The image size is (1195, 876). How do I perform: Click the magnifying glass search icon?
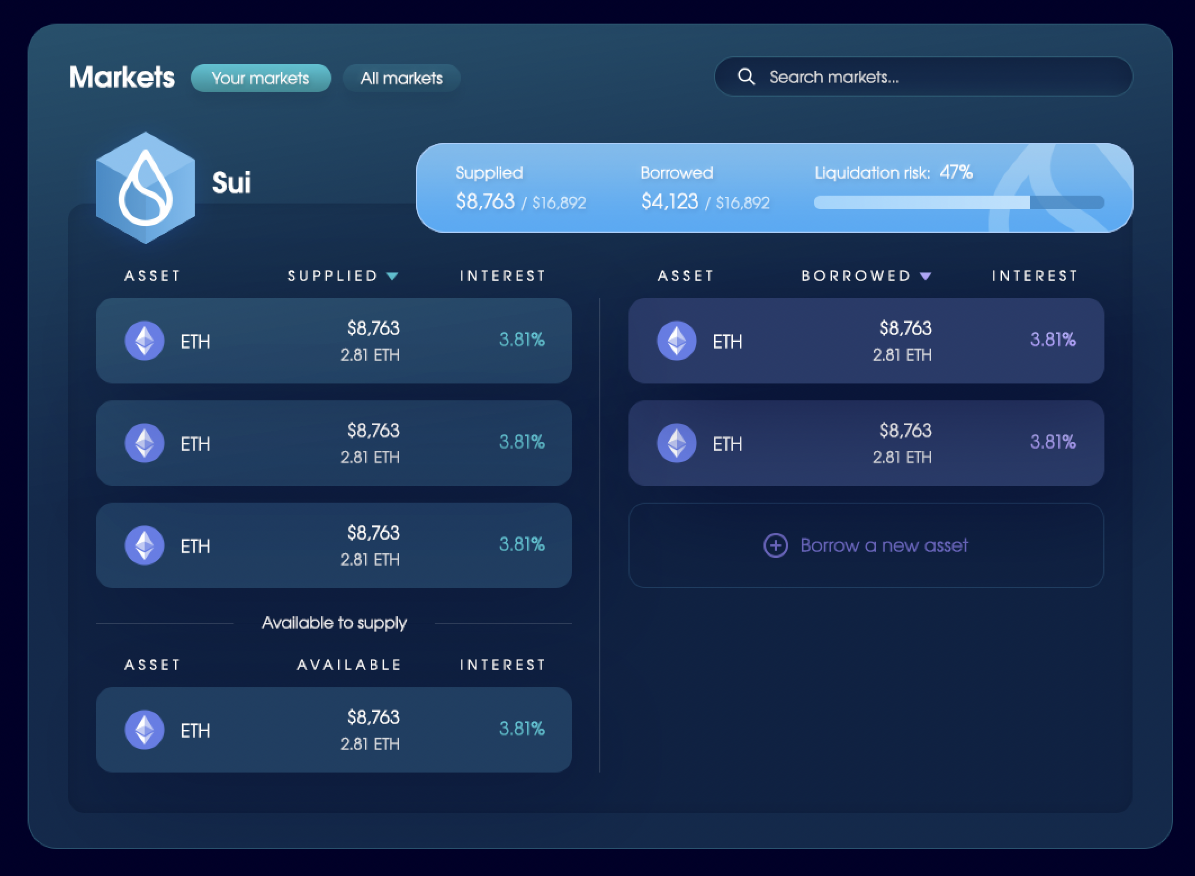[x=746, y=76]
